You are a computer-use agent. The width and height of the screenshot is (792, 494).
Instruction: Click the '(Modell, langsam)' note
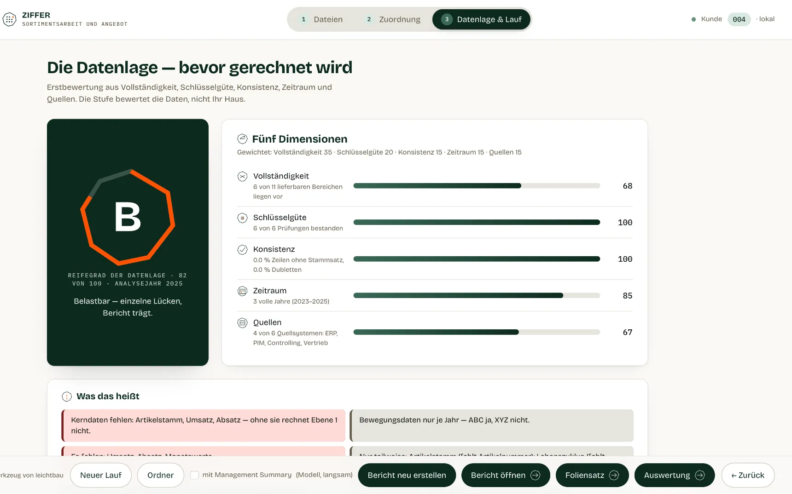(324, 475)
